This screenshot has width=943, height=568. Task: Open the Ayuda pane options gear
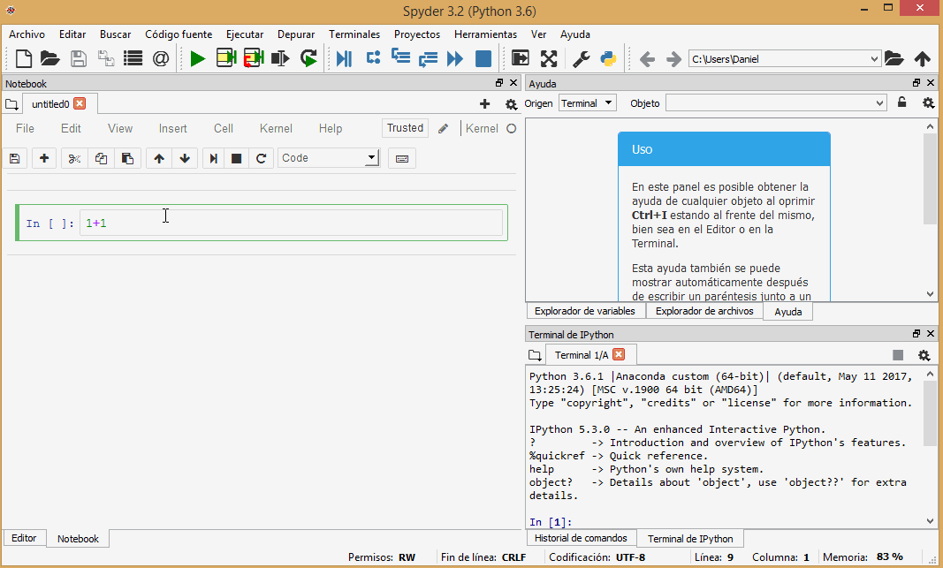pyautogui.click(x=929, y=102)
